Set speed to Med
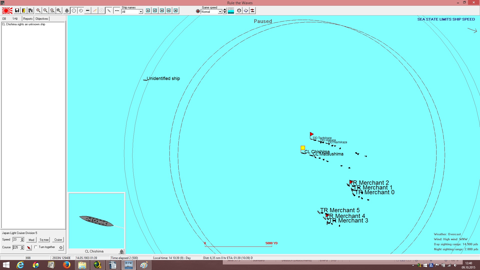The height and width of the screenshot is (270, 480). click(31, 240)
